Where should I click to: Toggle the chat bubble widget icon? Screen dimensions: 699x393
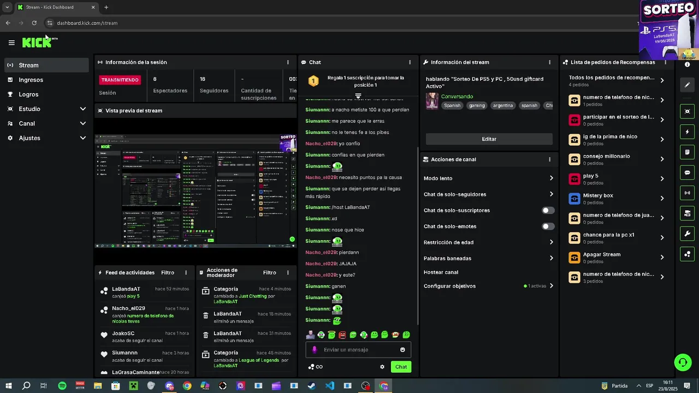pyautogui.click(x=688, y=172)
